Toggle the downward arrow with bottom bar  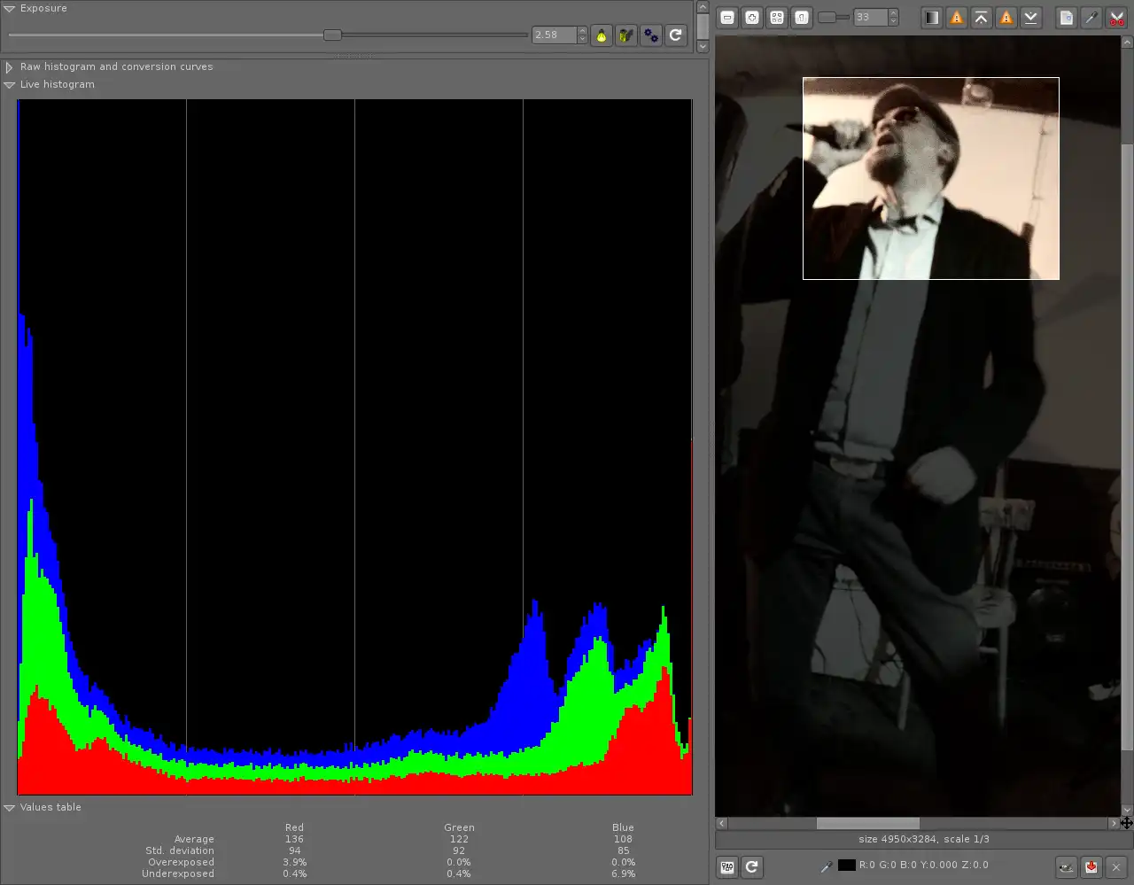(1031, 17)
